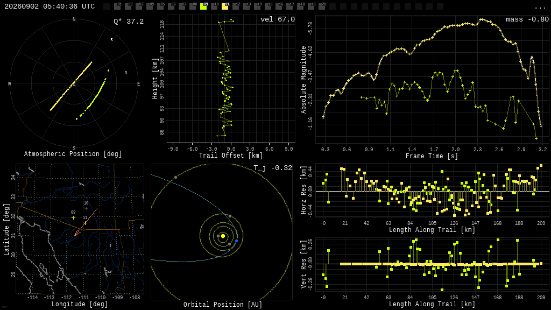Enable station 10 square in top bar
Viewport: 551px width, 310px height.
(214, 6)
